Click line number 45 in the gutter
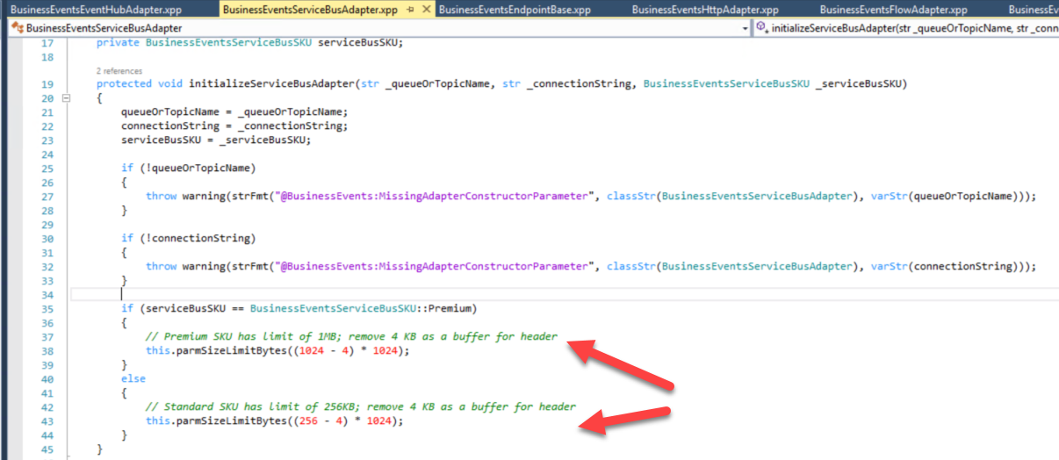 [47, 449]
